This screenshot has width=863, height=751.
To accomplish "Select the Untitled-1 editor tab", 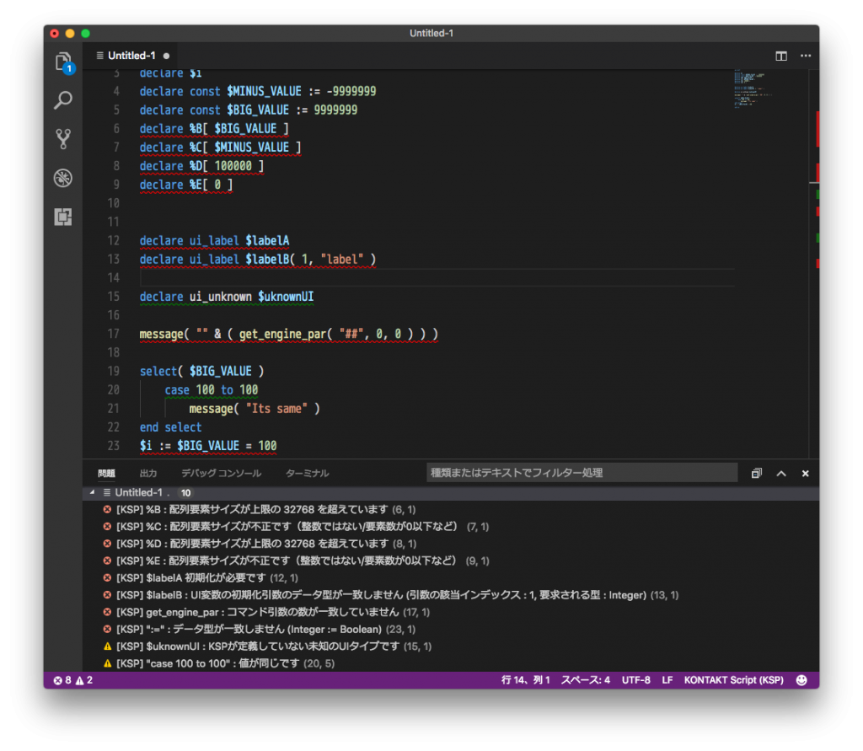I will 131,56.
